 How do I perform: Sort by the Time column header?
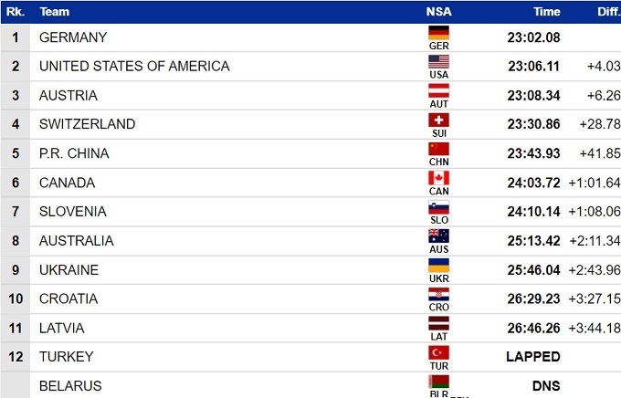(x=546, y=12)
